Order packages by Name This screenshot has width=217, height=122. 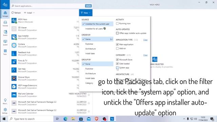click(97, 39)
